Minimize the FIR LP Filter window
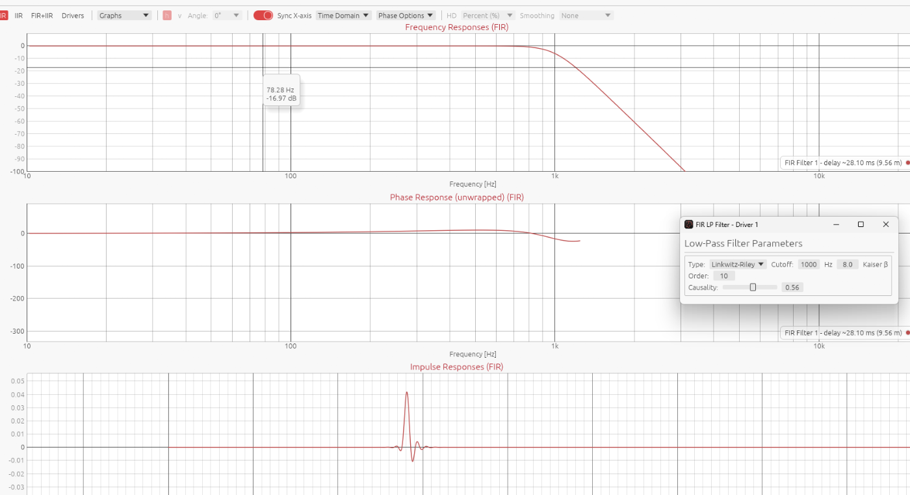 coord(836,224)
